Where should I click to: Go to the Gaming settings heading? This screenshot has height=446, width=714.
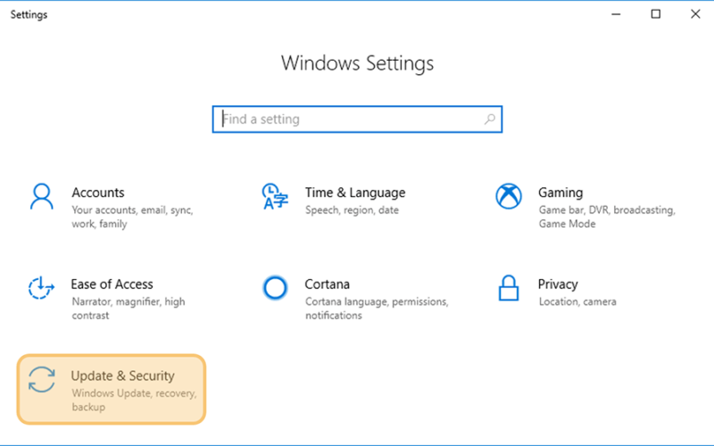tap(560, 193)
